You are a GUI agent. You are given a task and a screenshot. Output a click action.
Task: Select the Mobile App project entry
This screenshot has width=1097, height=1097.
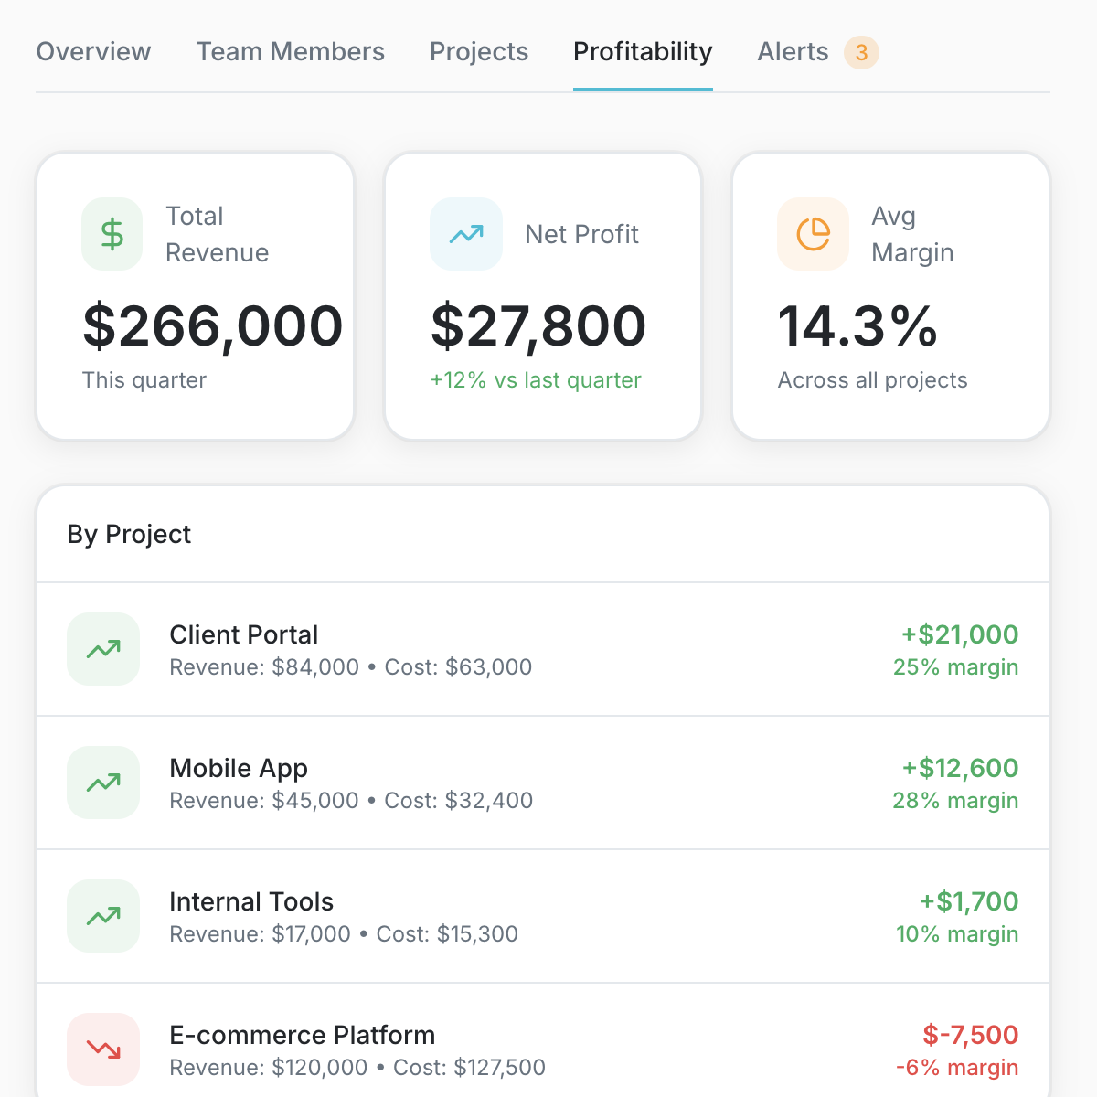point(543,783)
